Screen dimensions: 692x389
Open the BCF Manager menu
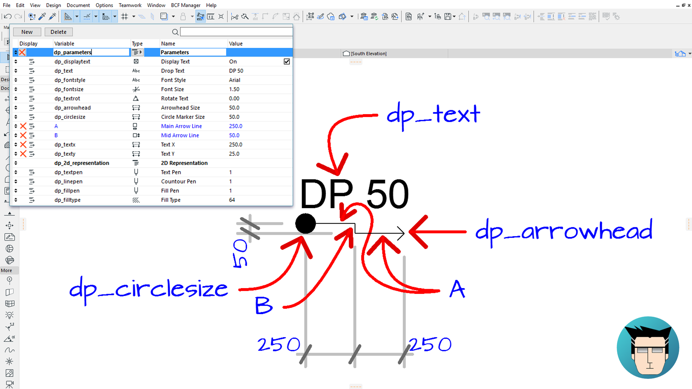pos(186,5)
